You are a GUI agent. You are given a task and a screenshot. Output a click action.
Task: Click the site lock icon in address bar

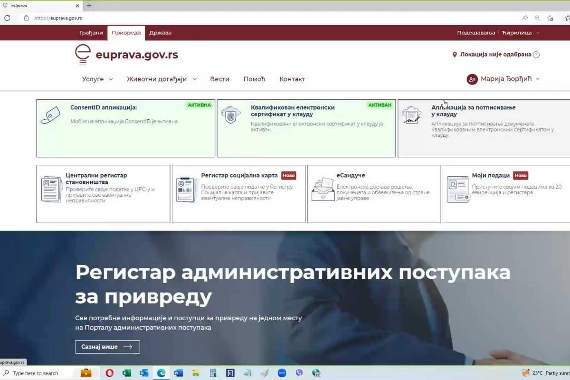pos(27,18)
